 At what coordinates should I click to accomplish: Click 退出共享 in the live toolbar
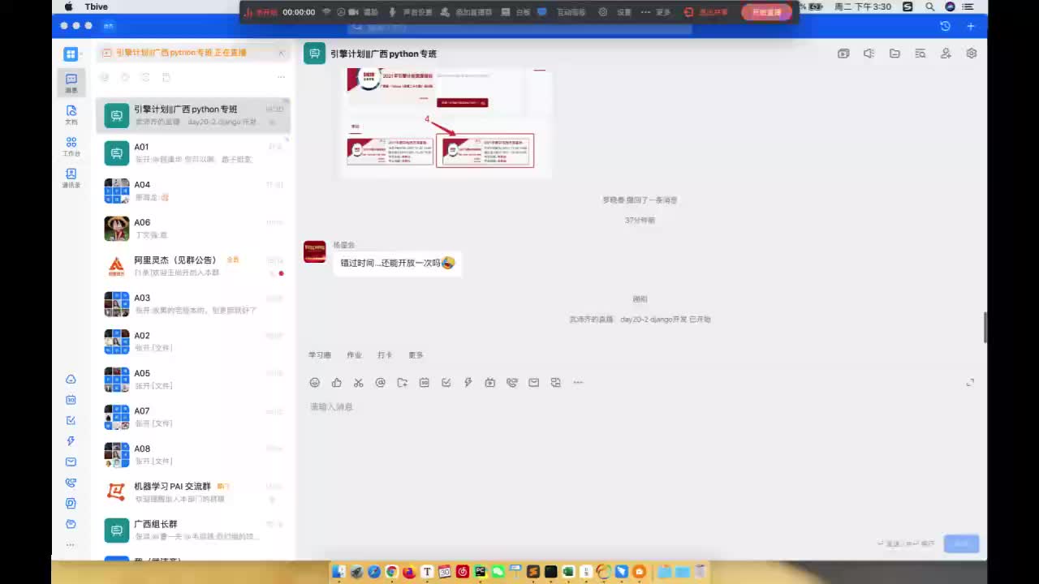click(705, 12)
